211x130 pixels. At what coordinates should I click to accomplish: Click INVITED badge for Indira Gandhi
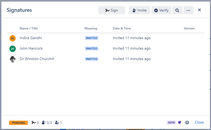91,38
